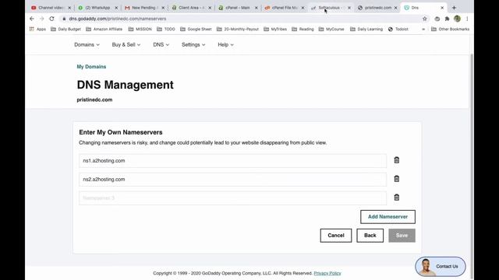499x280 pixels.
Task: Click the Save button
Action: [402, 236]
